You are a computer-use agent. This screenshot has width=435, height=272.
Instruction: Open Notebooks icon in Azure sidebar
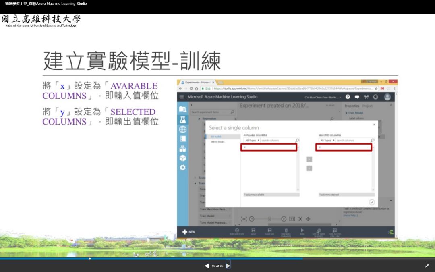(x=182, y=139)
